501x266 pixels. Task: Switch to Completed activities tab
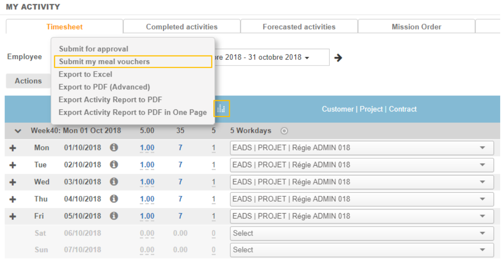(182, 27)
